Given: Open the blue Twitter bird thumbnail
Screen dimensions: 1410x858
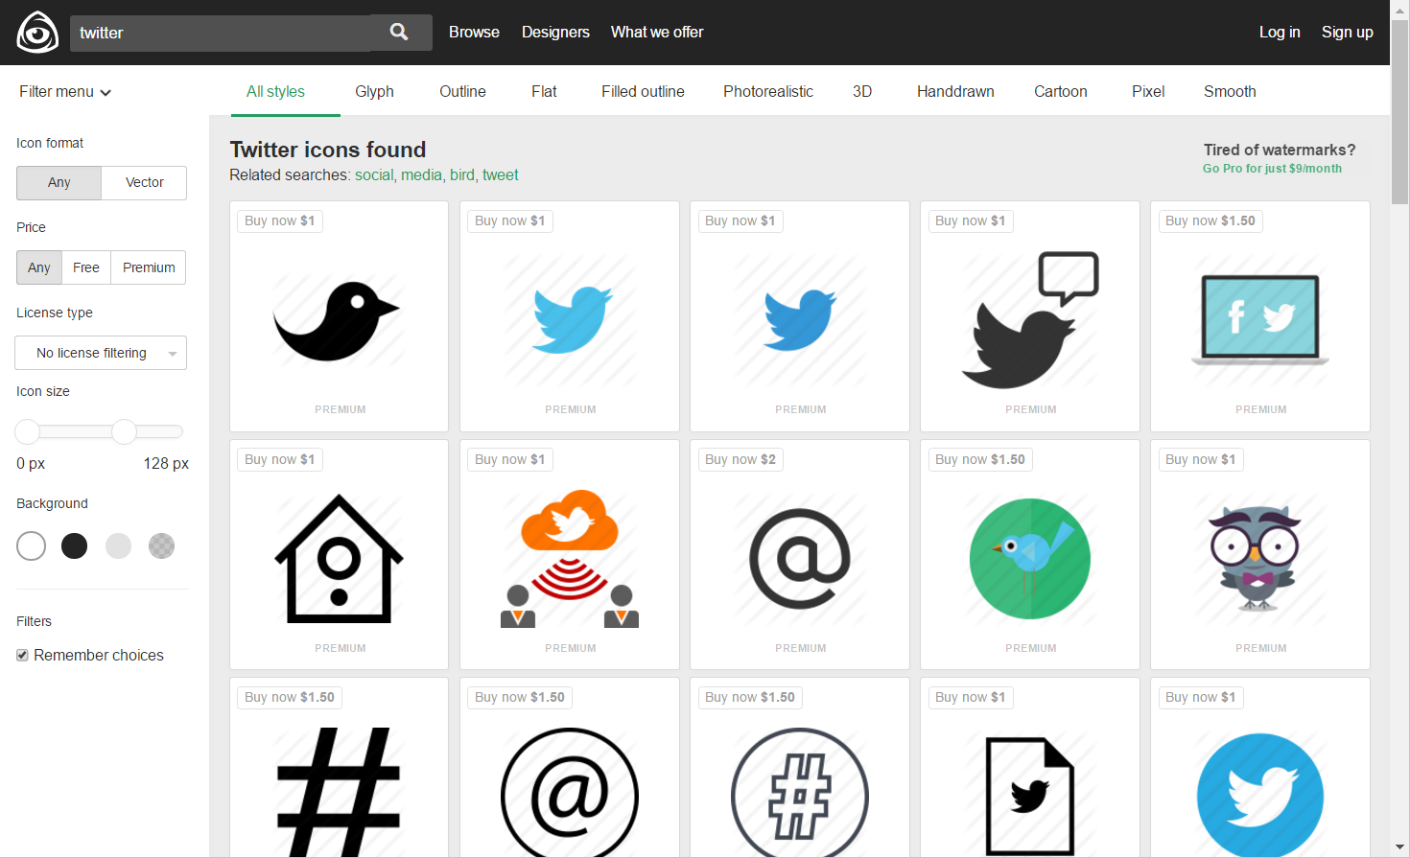Looking at the screenshot, I should pyautogui.click(x=569, y=316).
